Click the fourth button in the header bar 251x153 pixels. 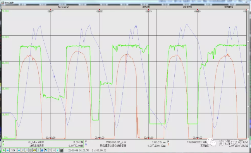pos(229,7)
